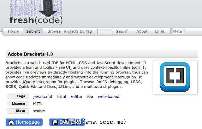
Task: Open the editor tag
Action: [x=77, y=96]
